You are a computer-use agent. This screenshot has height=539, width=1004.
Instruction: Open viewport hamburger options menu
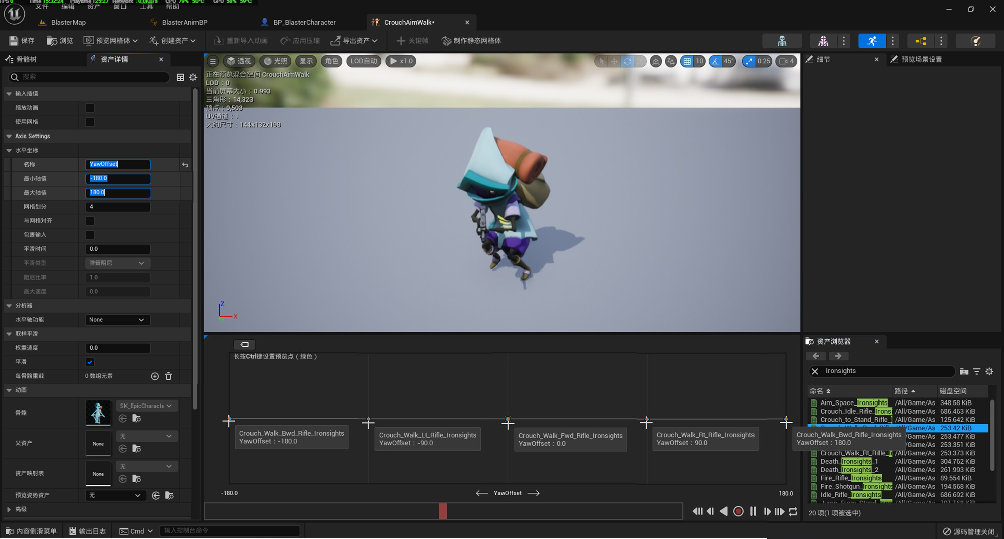(213, 61)
